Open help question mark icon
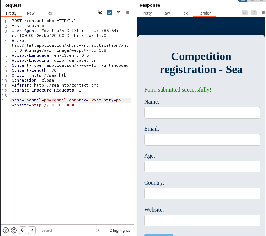The image size is (266, 236). tap(6, 230)
